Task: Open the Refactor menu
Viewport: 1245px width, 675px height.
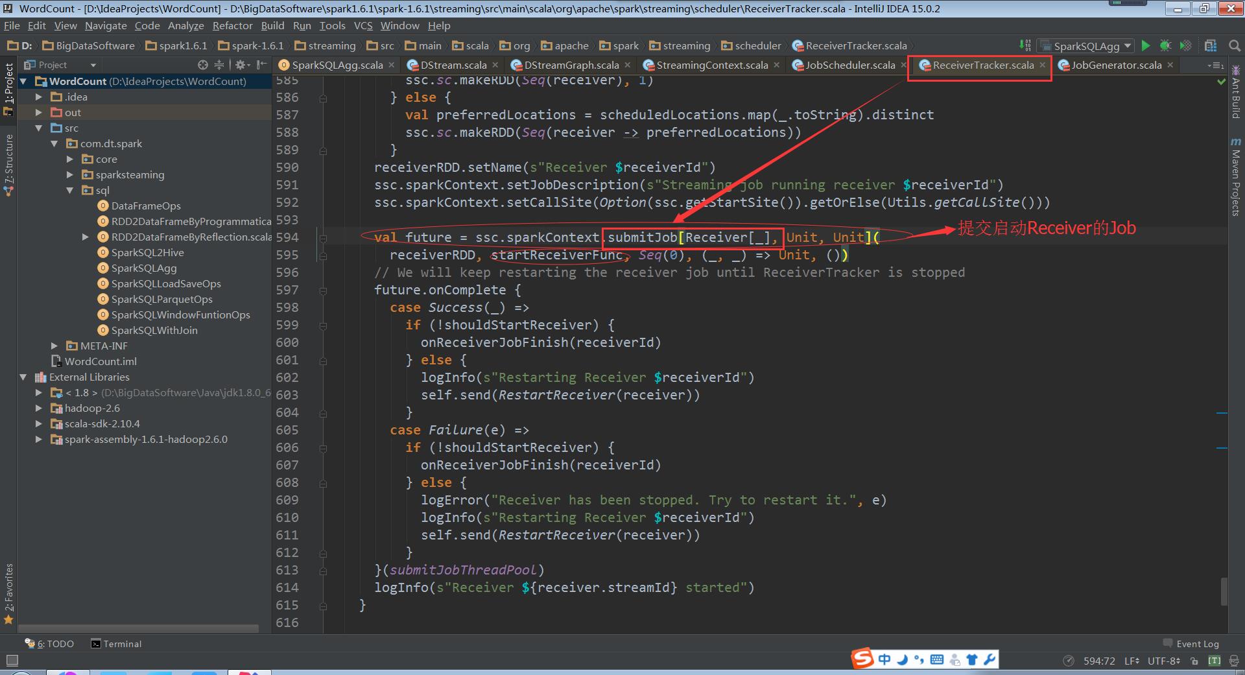Action: (x=232, y=25)
